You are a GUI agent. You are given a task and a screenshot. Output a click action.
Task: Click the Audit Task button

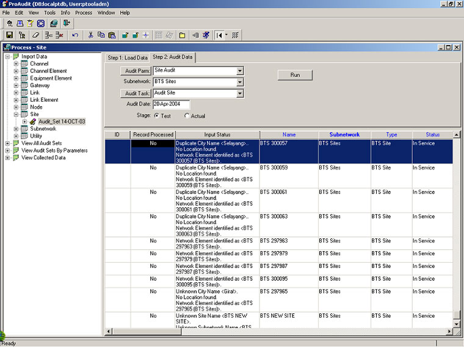pos(135,93)
